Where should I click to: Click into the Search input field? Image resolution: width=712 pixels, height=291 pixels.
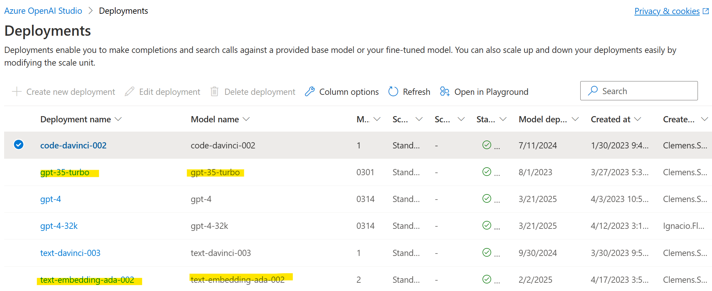point(639,91)
